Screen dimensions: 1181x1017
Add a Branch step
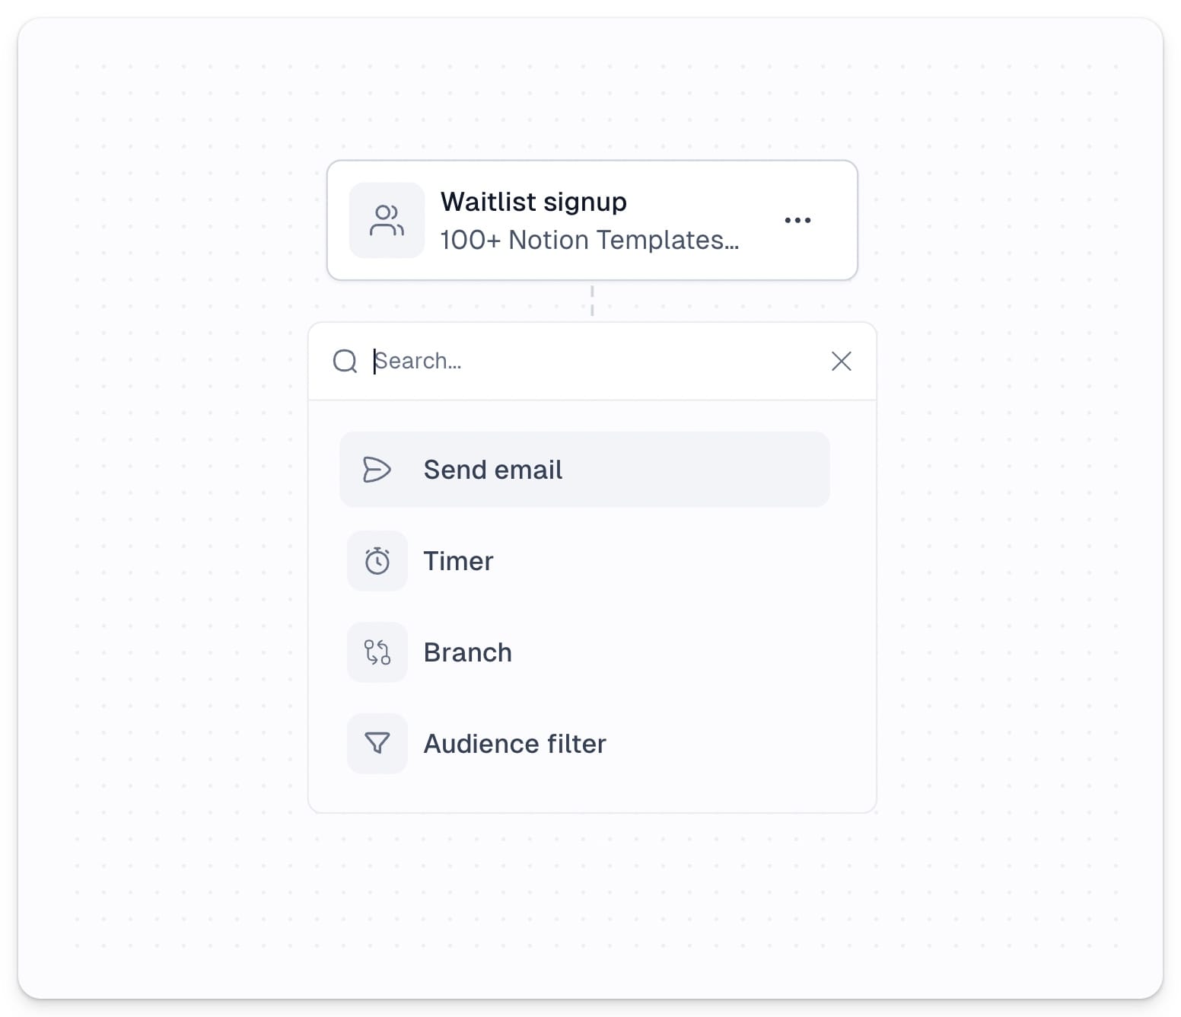tap(584, 652)
